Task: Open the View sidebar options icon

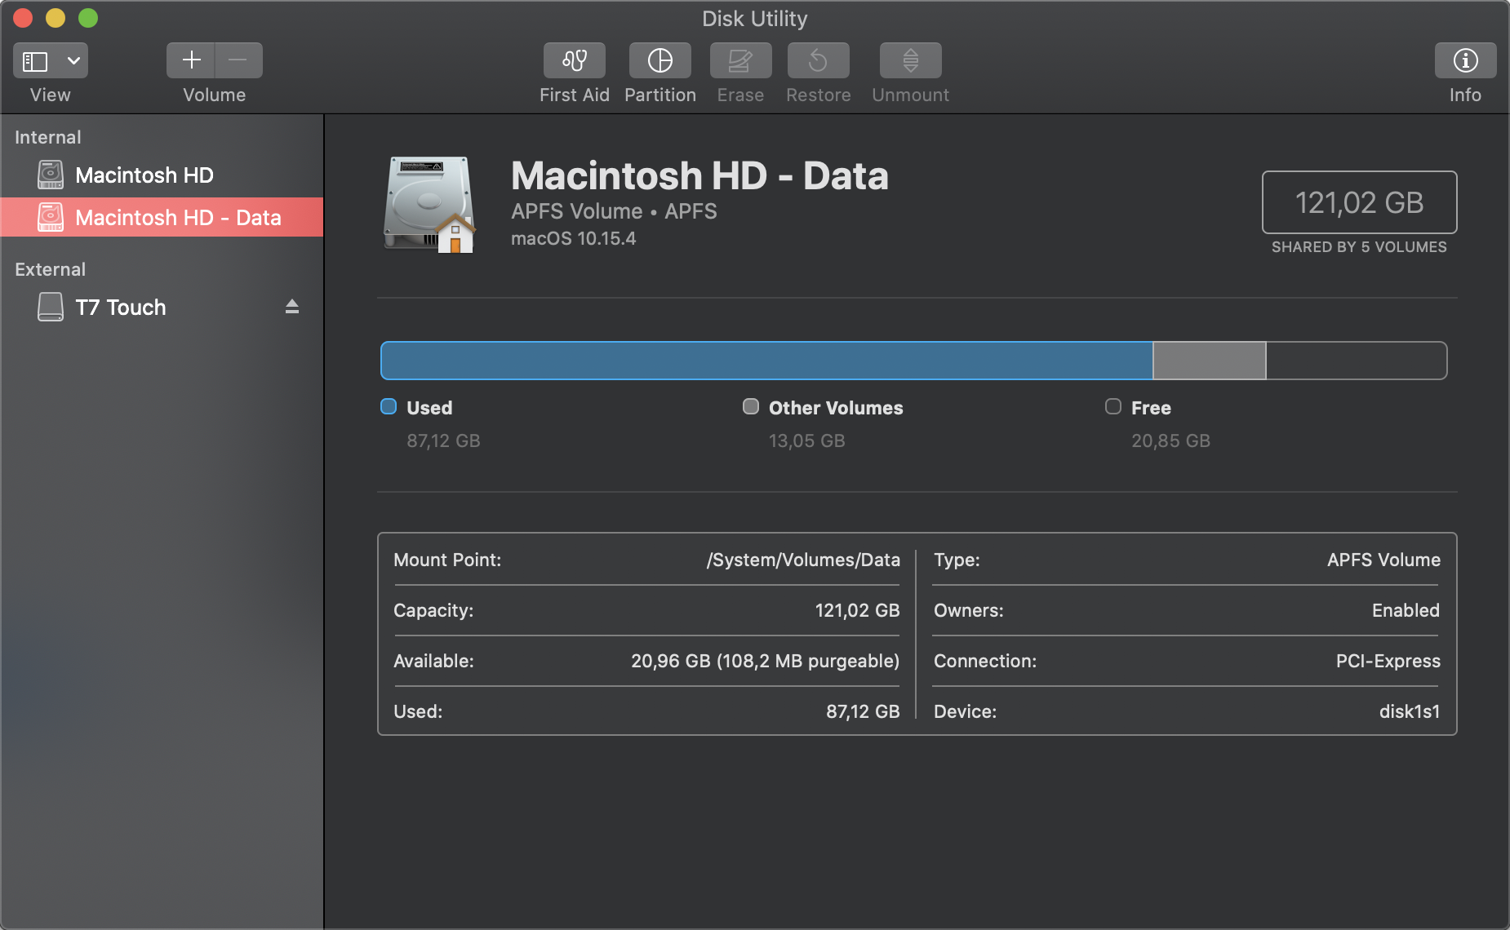Action: pyautogui.click(x=35, y=61)
